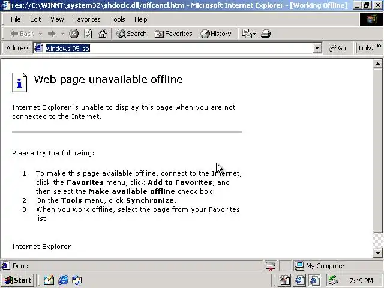Go to the Home page icon

103,34
